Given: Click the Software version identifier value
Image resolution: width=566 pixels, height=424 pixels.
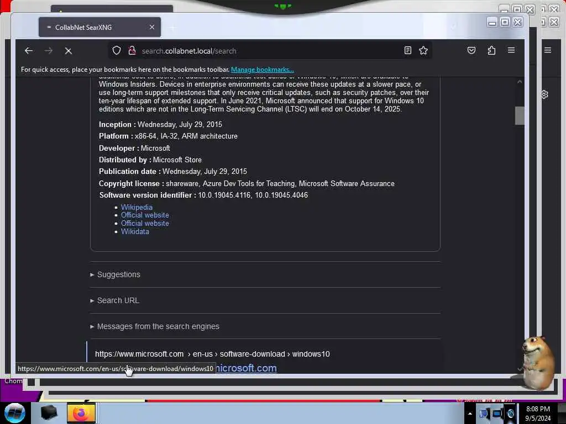Looking at the screenshot, I should [x=253, y=195].
